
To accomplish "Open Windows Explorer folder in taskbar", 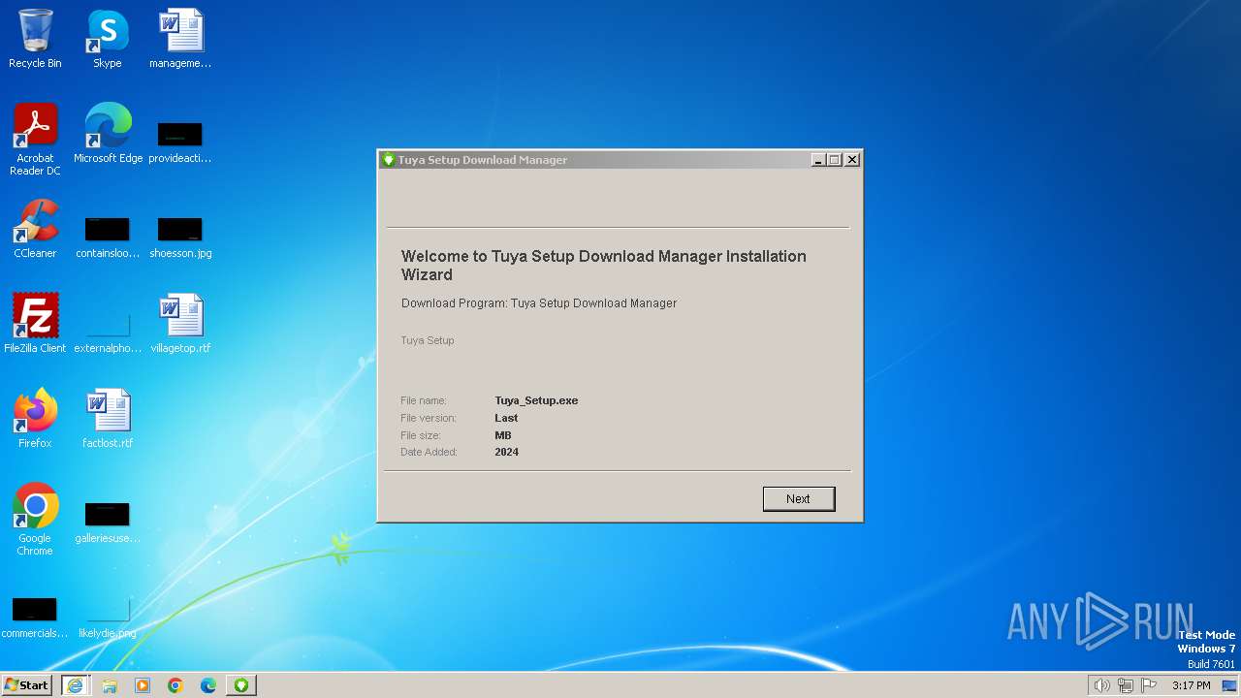I will (x=110, y=685).
